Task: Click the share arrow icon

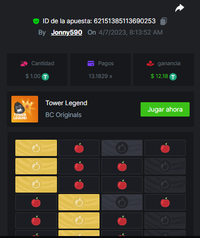Action: [x=180, y=8]
